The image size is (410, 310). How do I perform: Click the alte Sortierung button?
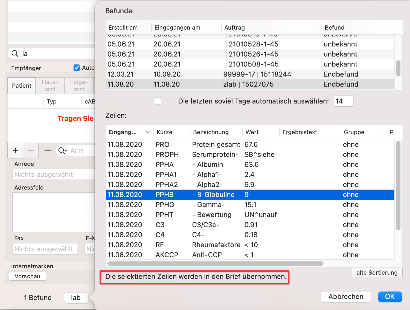[377, 273]
